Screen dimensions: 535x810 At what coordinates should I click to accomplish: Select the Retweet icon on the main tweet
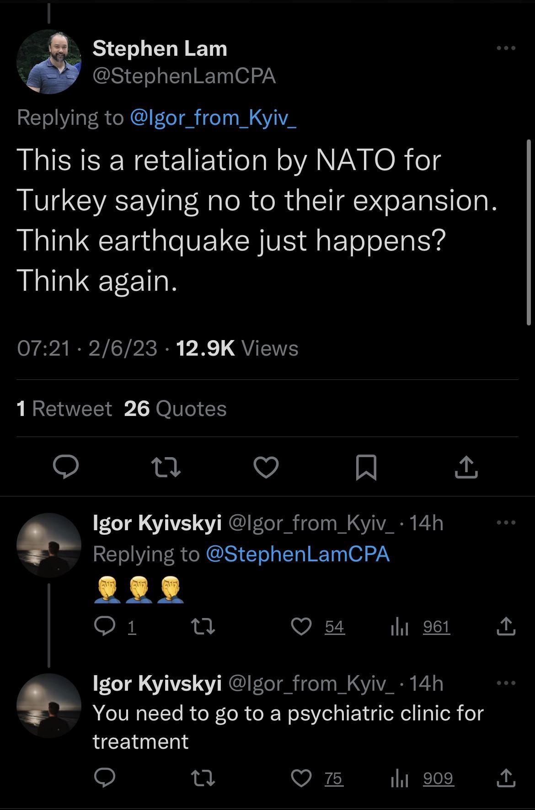(x=166, y=467)
